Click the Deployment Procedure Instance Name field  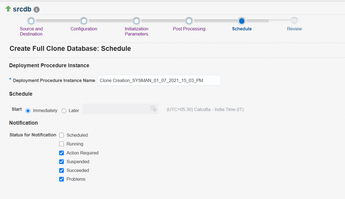pyautogui.click(x=159, y=80)
